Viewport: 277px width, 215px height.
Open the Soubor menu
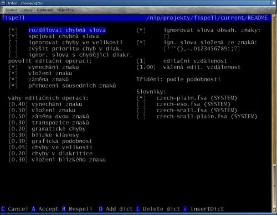[x=11, y=10]
